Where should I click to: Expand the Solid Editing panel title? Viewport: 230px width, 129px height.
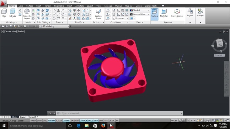pyautogui.click(x=43, y=22)
